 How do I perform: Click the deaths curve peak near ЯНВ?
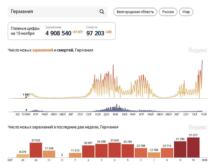coord(117,105)
